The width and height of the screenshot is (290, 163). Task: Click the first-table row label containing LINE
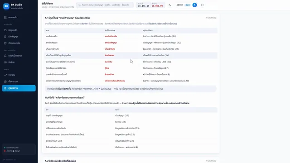pyautogui.click(x=58, y=55)
